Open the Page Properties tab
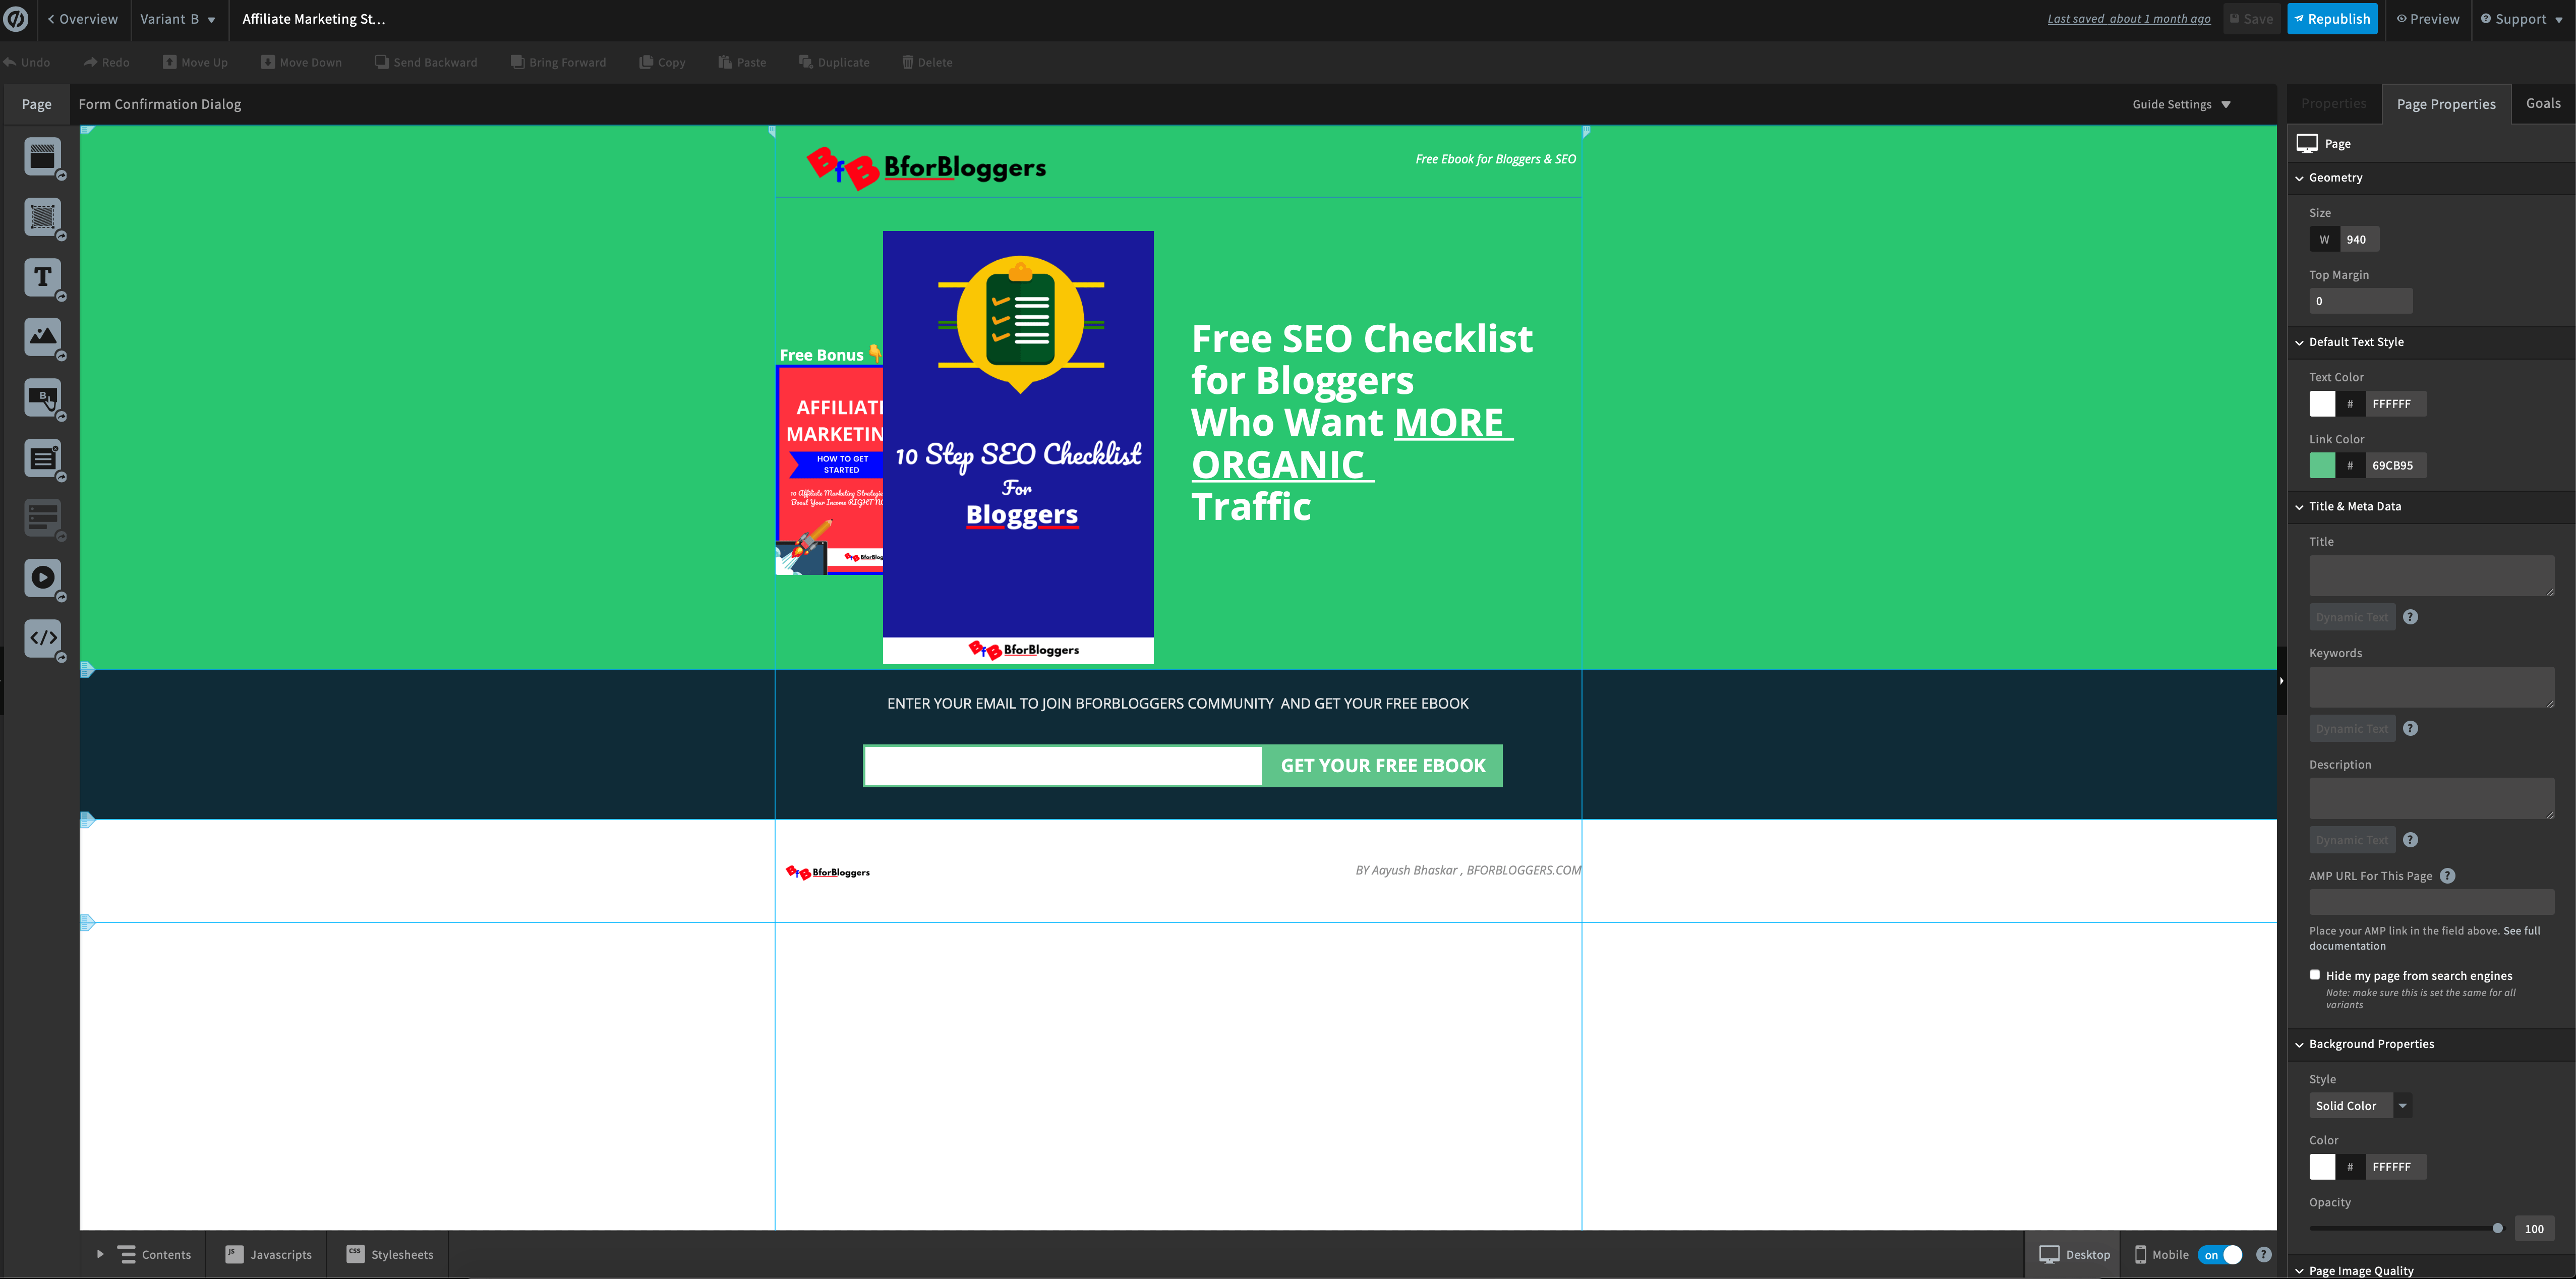This screenshot has height=1279, width=2576. tap(2446, 104)
